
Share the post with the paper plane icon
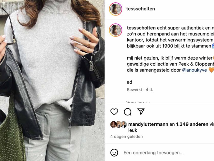pos(141,111)
